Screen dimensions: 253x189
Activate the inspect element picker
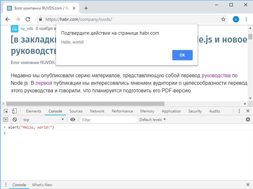[6, 111]
